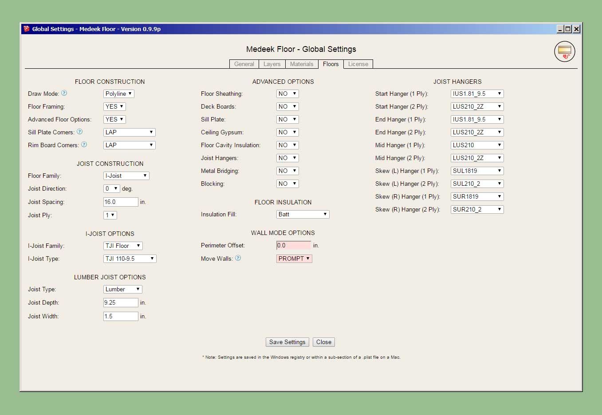Screen dimensions: 602x415
Task: Click the LUMBER JOIST OPTIONS heading text
Action: (x=110, y=277)
